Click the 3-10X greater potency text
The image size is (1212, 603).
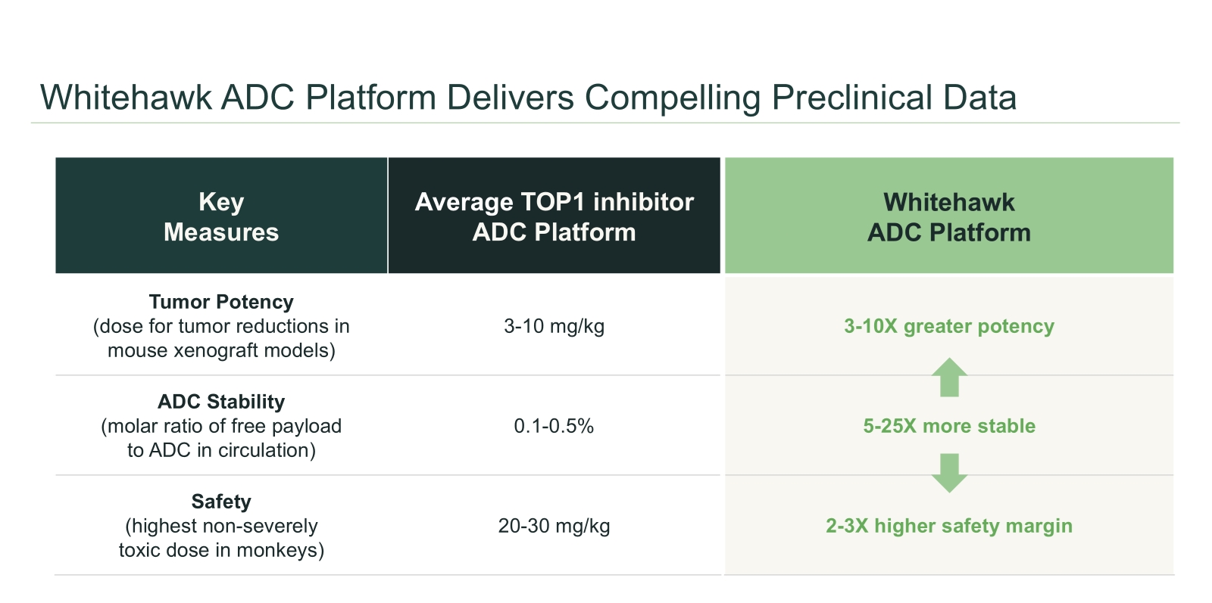click(x=949, y=326)
